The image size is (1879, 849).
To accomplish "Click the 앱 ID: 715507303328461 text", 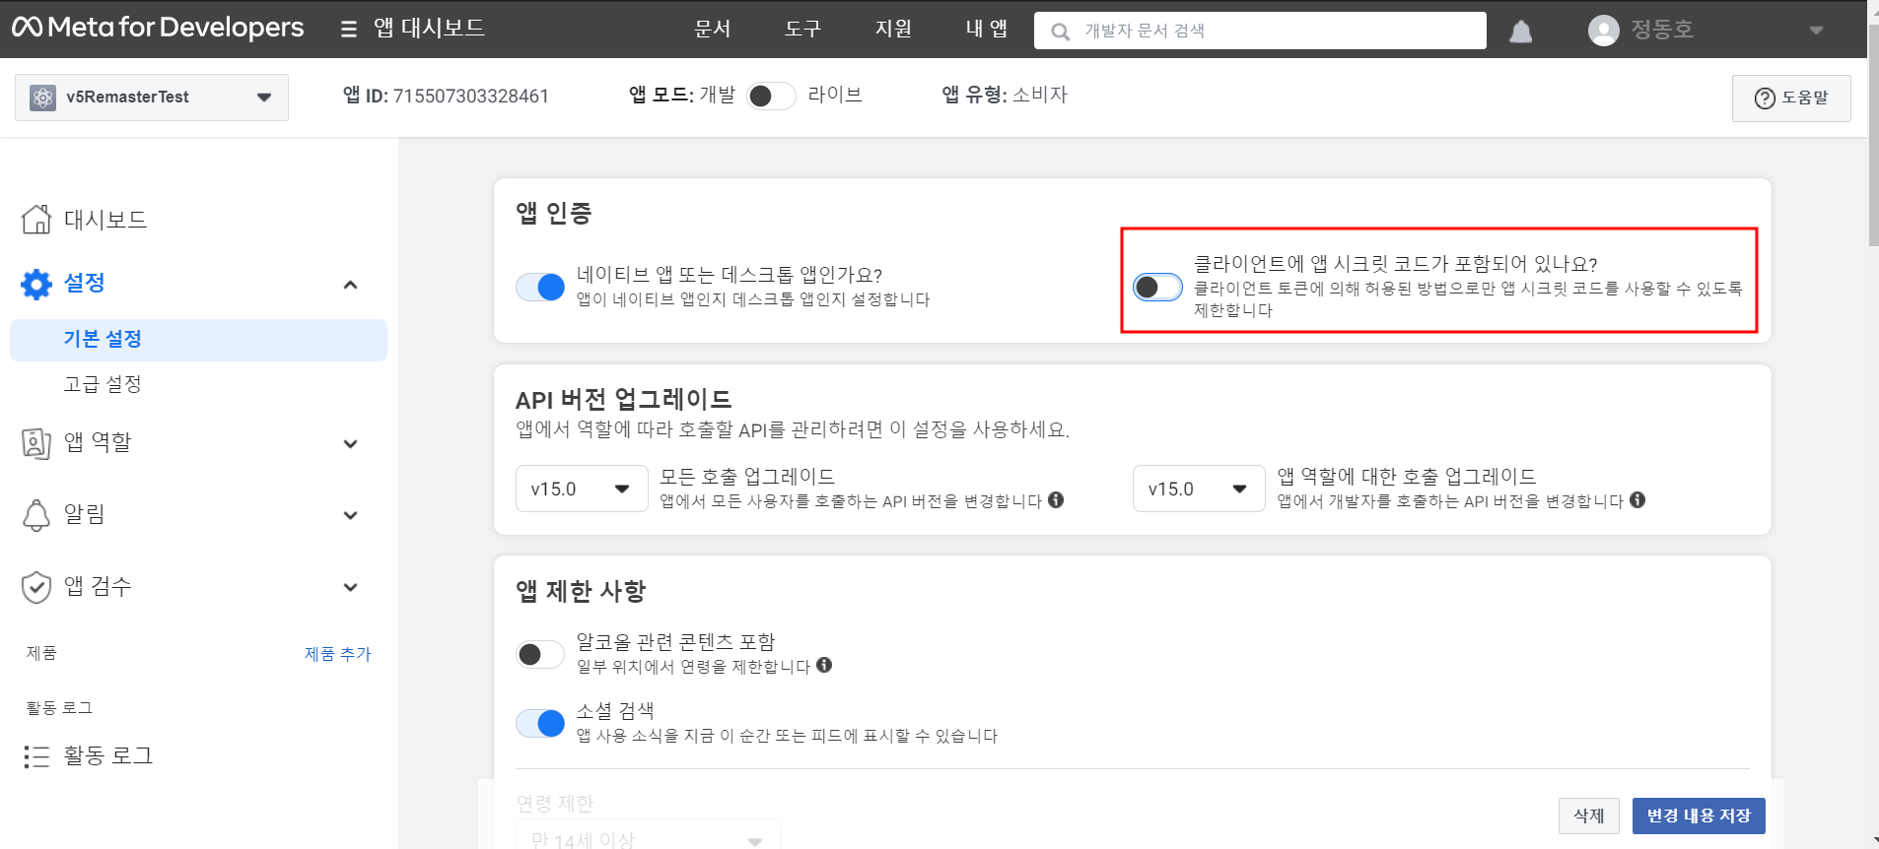I will point(446,97).
